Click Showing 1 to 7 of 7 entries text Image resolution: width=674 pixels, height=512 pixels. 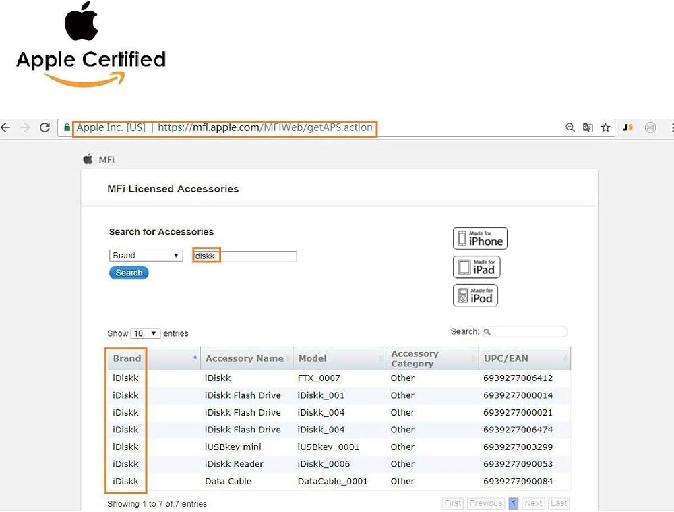tap(157, 504)
